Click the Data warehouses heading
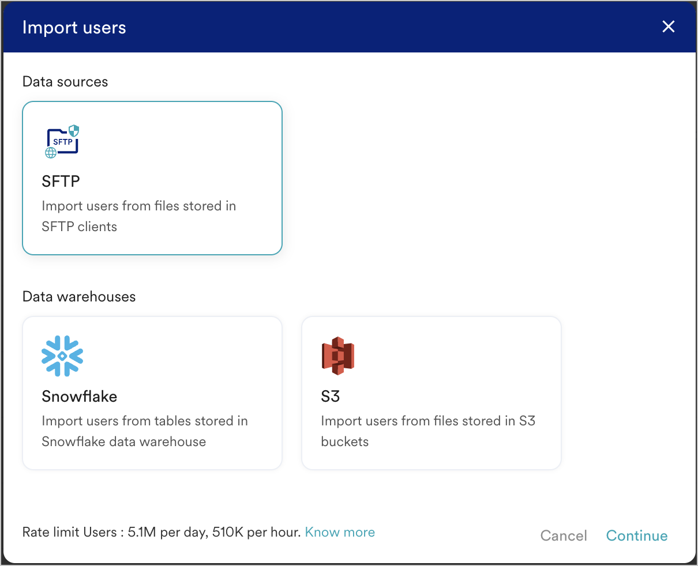This screenshot has width=698, height=566. 79,297
